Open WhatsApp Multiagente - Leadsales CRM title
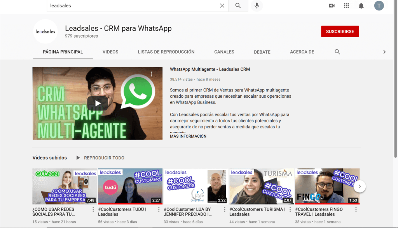The image size is (398, 228). [x=210, y=69]
